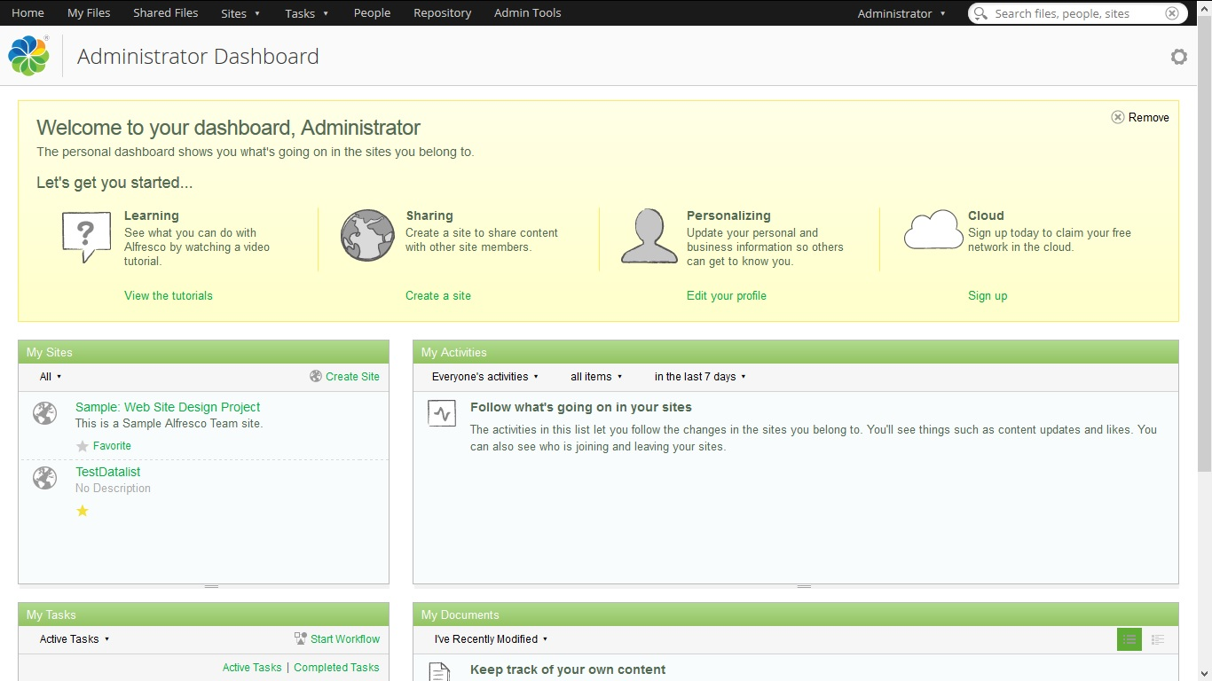Clear search with the X icon
Screen dimensions: 1212x681
[1172, 13]
